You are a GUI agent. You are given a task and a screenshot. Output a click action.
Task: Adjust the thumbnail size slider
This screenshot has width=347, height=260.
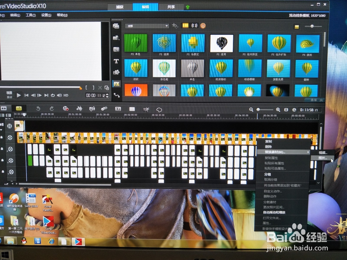[x=312, y=26]
